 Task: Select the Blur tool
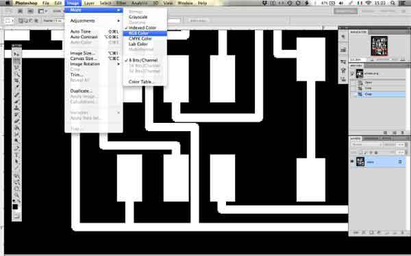point(16,134)
